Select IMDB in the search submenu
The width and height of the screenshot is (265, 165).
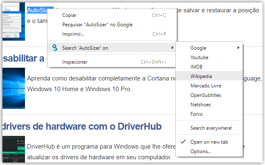(196, 66)
